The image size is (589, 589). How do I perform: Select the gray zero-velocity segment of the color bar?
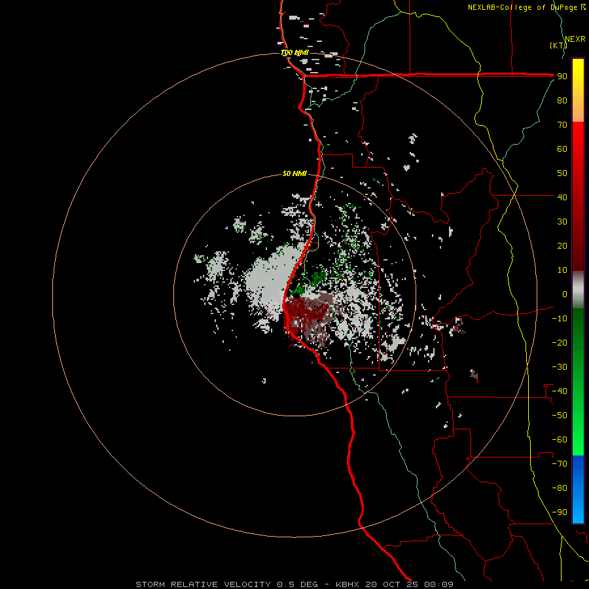578,290
